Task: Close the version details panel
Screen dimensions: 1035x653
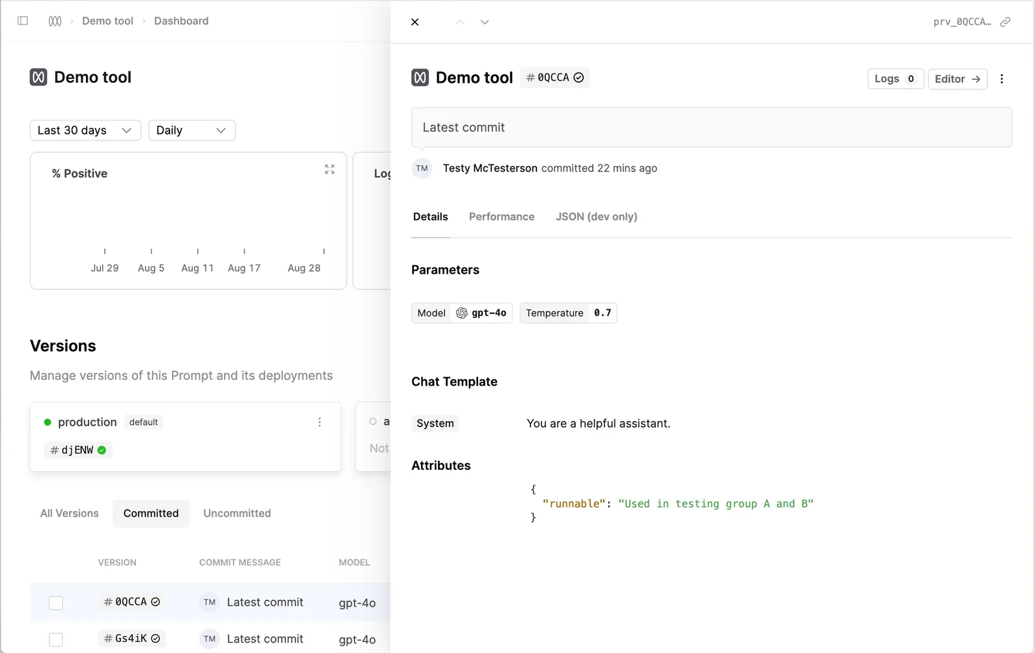Action: 415,22
